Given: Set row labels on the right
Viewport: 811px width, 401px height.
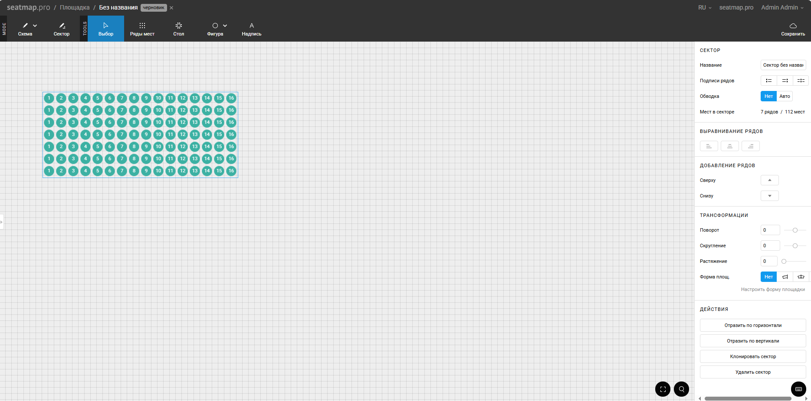Looking at the screenshot, I should [x=785, y=81].
